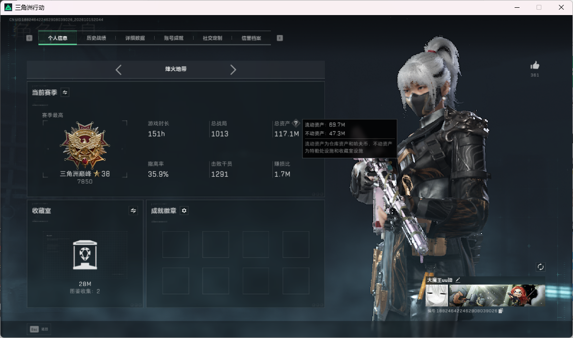573x338 pixels.
Task: Click the 总资产 value 117.1M
Action: [x=286, y=134]
